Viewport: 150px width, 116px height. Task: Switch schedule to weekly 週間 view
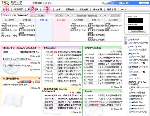(112, 16)
